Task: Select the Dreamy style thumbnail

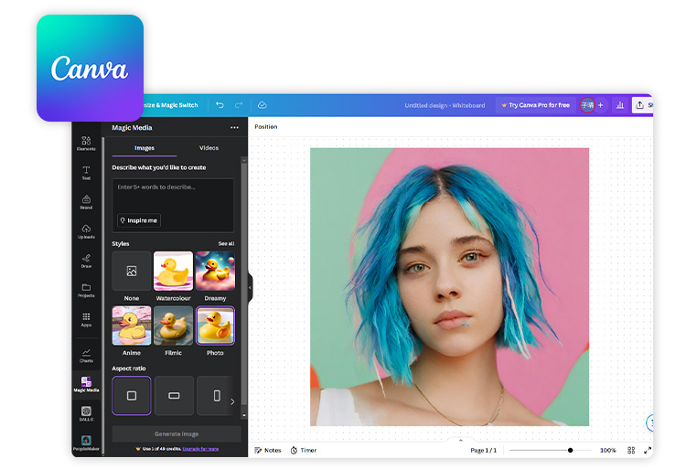Action: 215,271
